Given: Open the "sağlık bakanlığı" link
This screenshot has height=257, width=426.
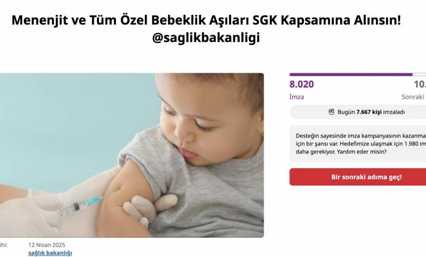Looking at the screenshot, I should pyautogui.click(x=50, y=253).
